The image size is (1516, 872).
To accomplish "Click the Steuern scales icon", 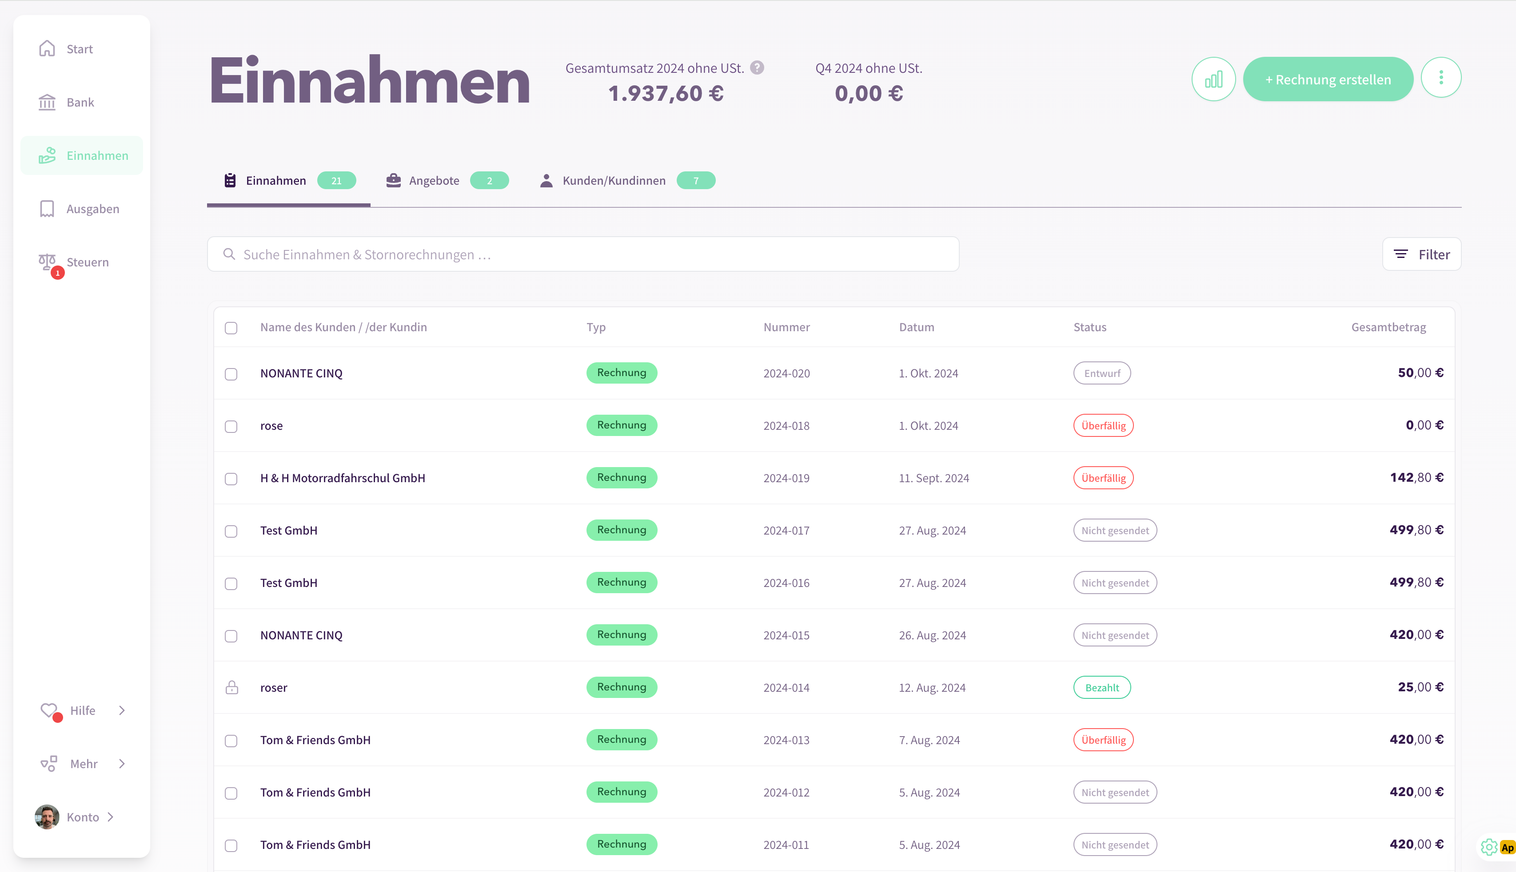I will (x=47, y=261).
